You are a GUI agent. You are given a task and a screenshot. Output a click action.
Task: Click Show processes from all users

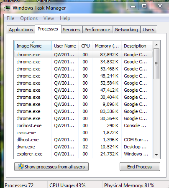click(51, 167)
